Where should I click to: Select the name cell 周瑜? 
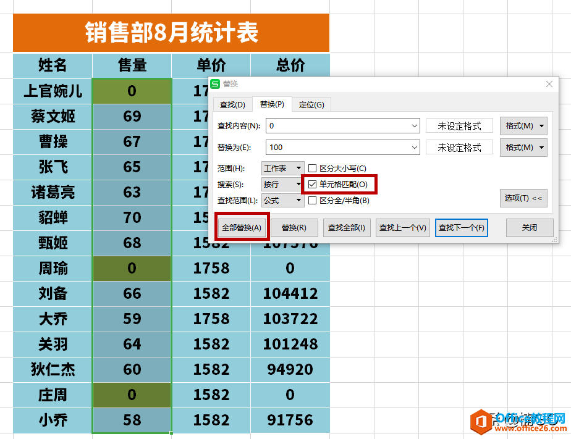click(53, 268)
